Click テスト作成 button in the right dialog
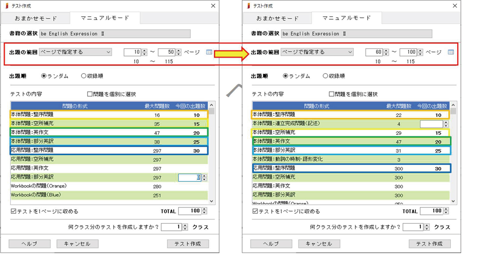The height and width of the screenshot is (254, 493). tap(429, 244)
